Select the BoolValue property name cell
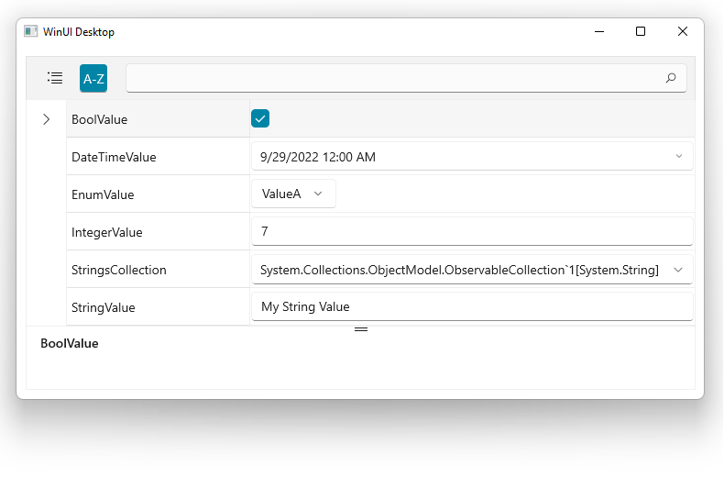 158,119
